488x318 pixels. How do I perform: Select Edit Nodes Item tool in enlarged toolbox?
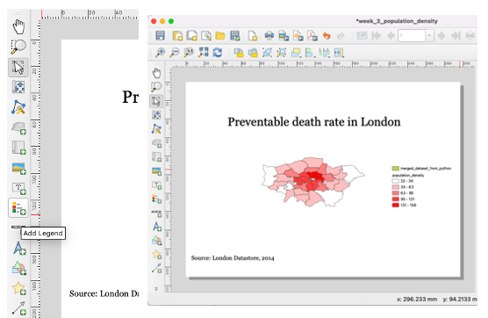[18, 107]
